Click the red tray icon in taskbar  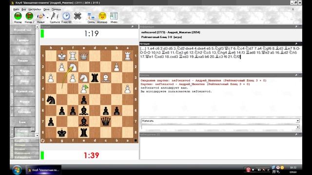[x=248, y=170]
